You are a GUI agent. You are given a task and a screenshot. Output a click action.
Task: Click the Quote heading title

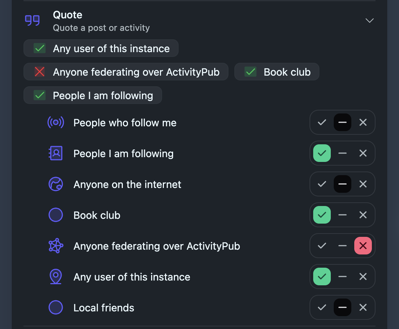click(x=67, y=15)
